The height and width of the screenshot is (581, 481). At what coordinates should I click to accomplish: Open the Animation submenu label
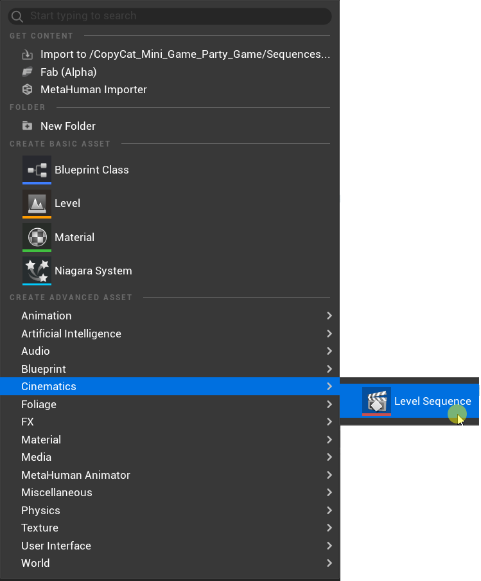(x=46, y=316)
